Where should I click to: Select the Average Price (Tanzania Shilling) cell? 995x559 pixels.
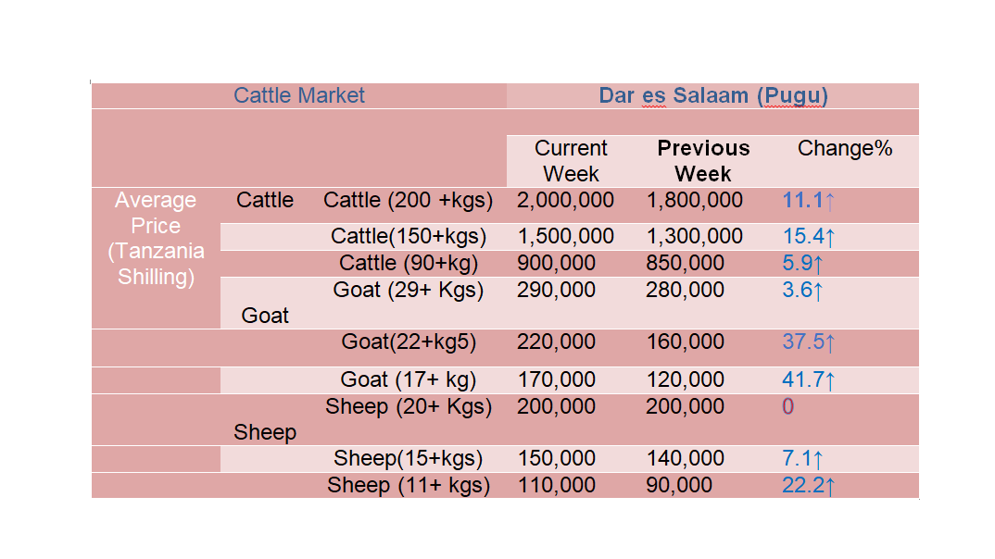click(156, 238)
